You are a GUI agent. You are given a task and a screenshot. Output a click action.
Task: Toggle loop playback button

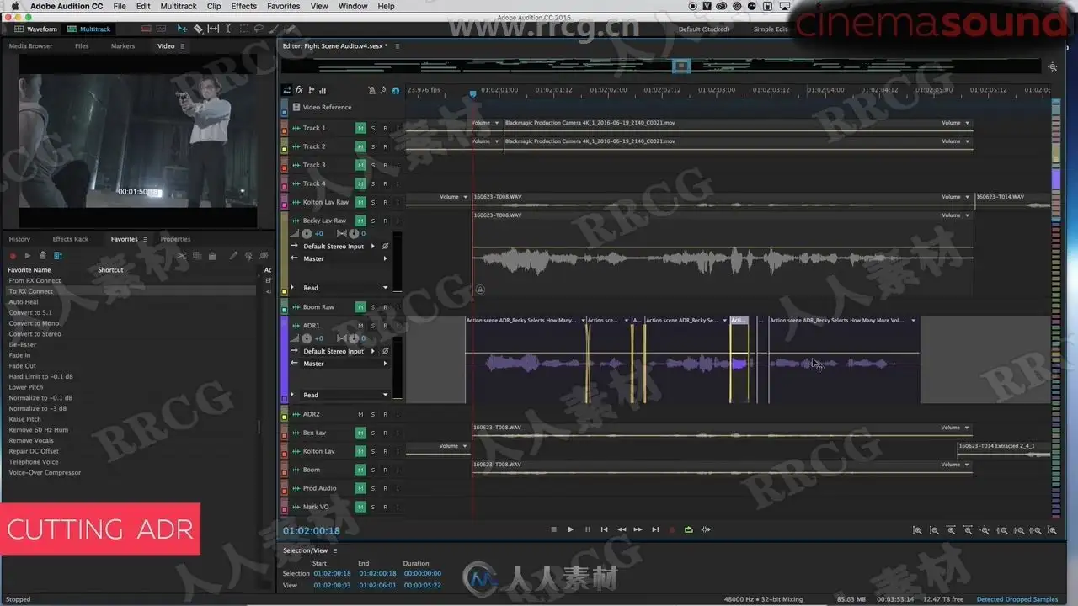(x=688, y=529)
